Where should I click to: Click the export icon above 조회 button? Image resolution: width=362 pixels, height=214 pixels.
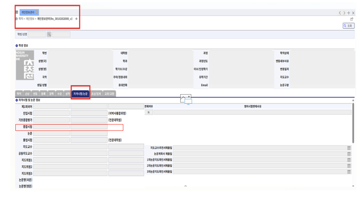351,19
